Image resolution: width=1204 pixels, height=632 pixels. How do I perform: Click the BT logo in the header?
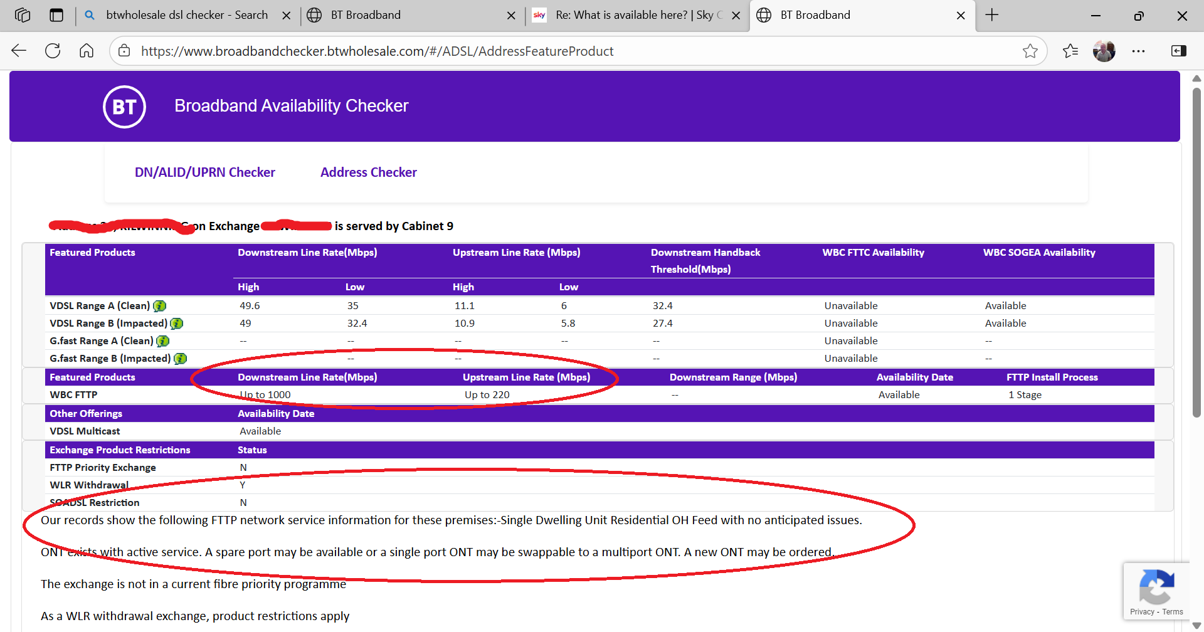[124, 107]
